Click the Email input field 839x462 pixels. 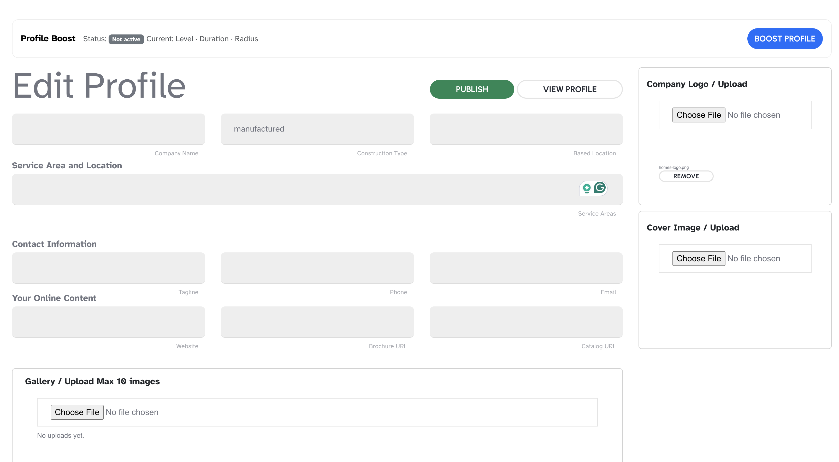(x=526, y=268)
